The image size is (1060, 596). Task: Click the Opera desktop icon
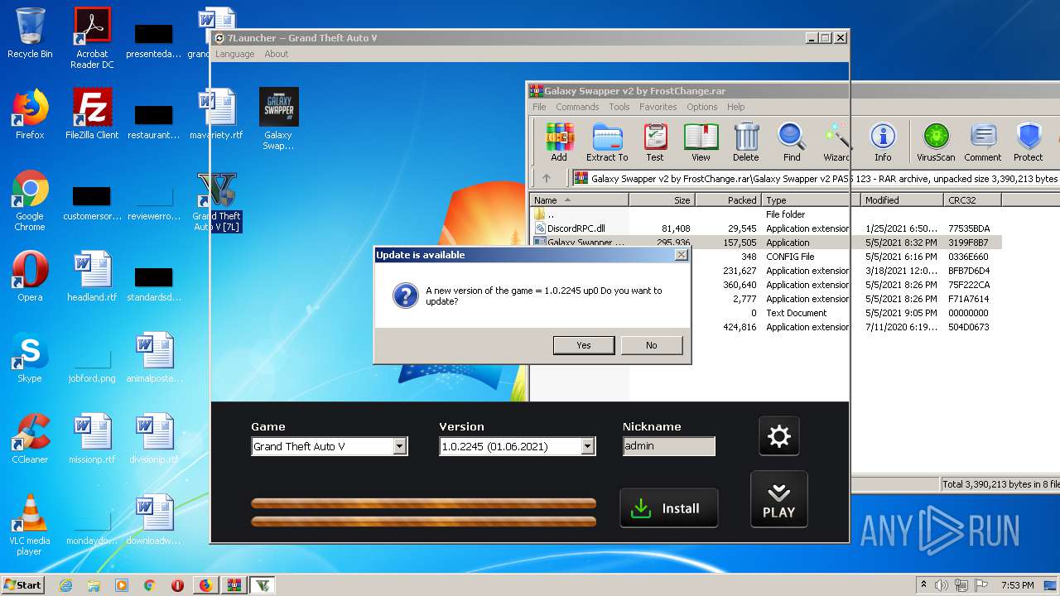(x=30, y=276)
